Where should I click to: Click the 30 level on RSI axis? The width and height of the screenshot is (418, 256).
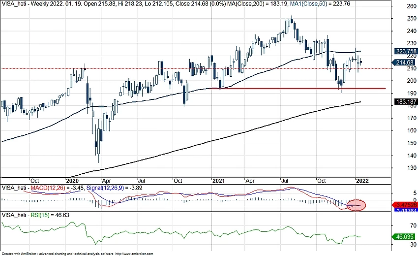[413, 245]
